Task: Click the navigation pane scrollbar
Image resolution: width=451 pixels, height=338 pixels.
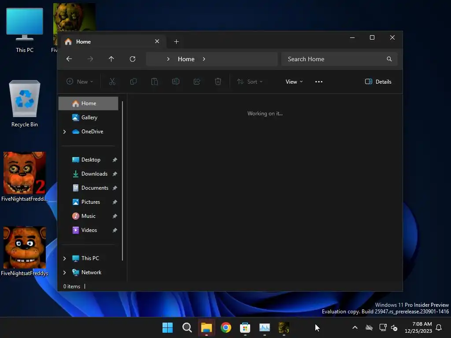Action: click(x=122, y=181)
